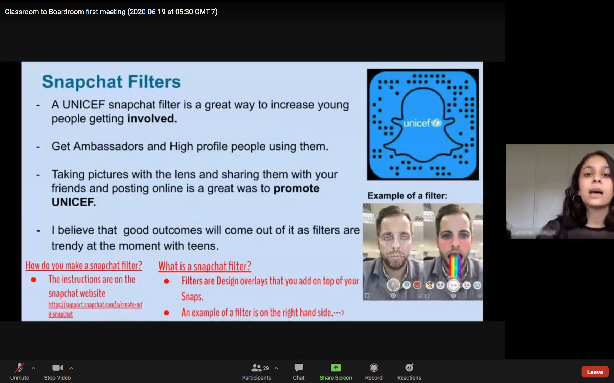Toggle Share Screen active state
The width and height of the screenshot is (614, 383).
tap(335, 371)
